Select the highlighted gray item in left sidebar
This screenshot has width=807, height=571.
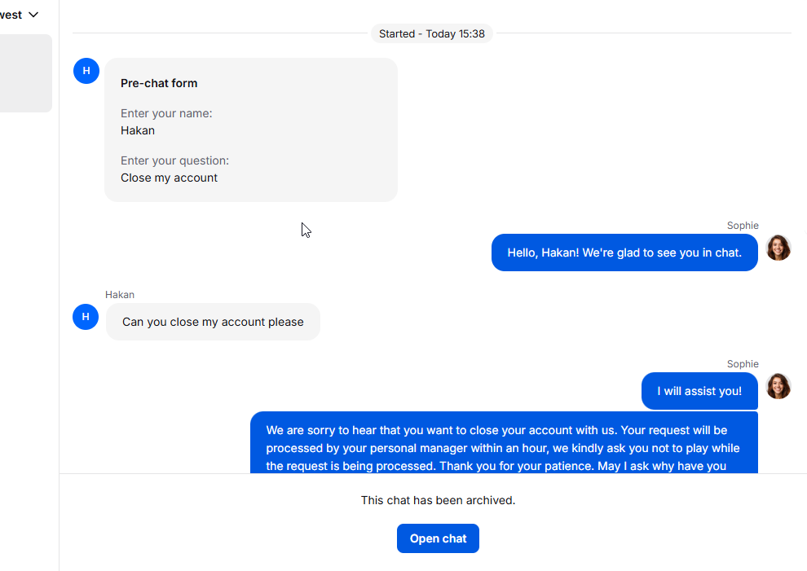25,73
